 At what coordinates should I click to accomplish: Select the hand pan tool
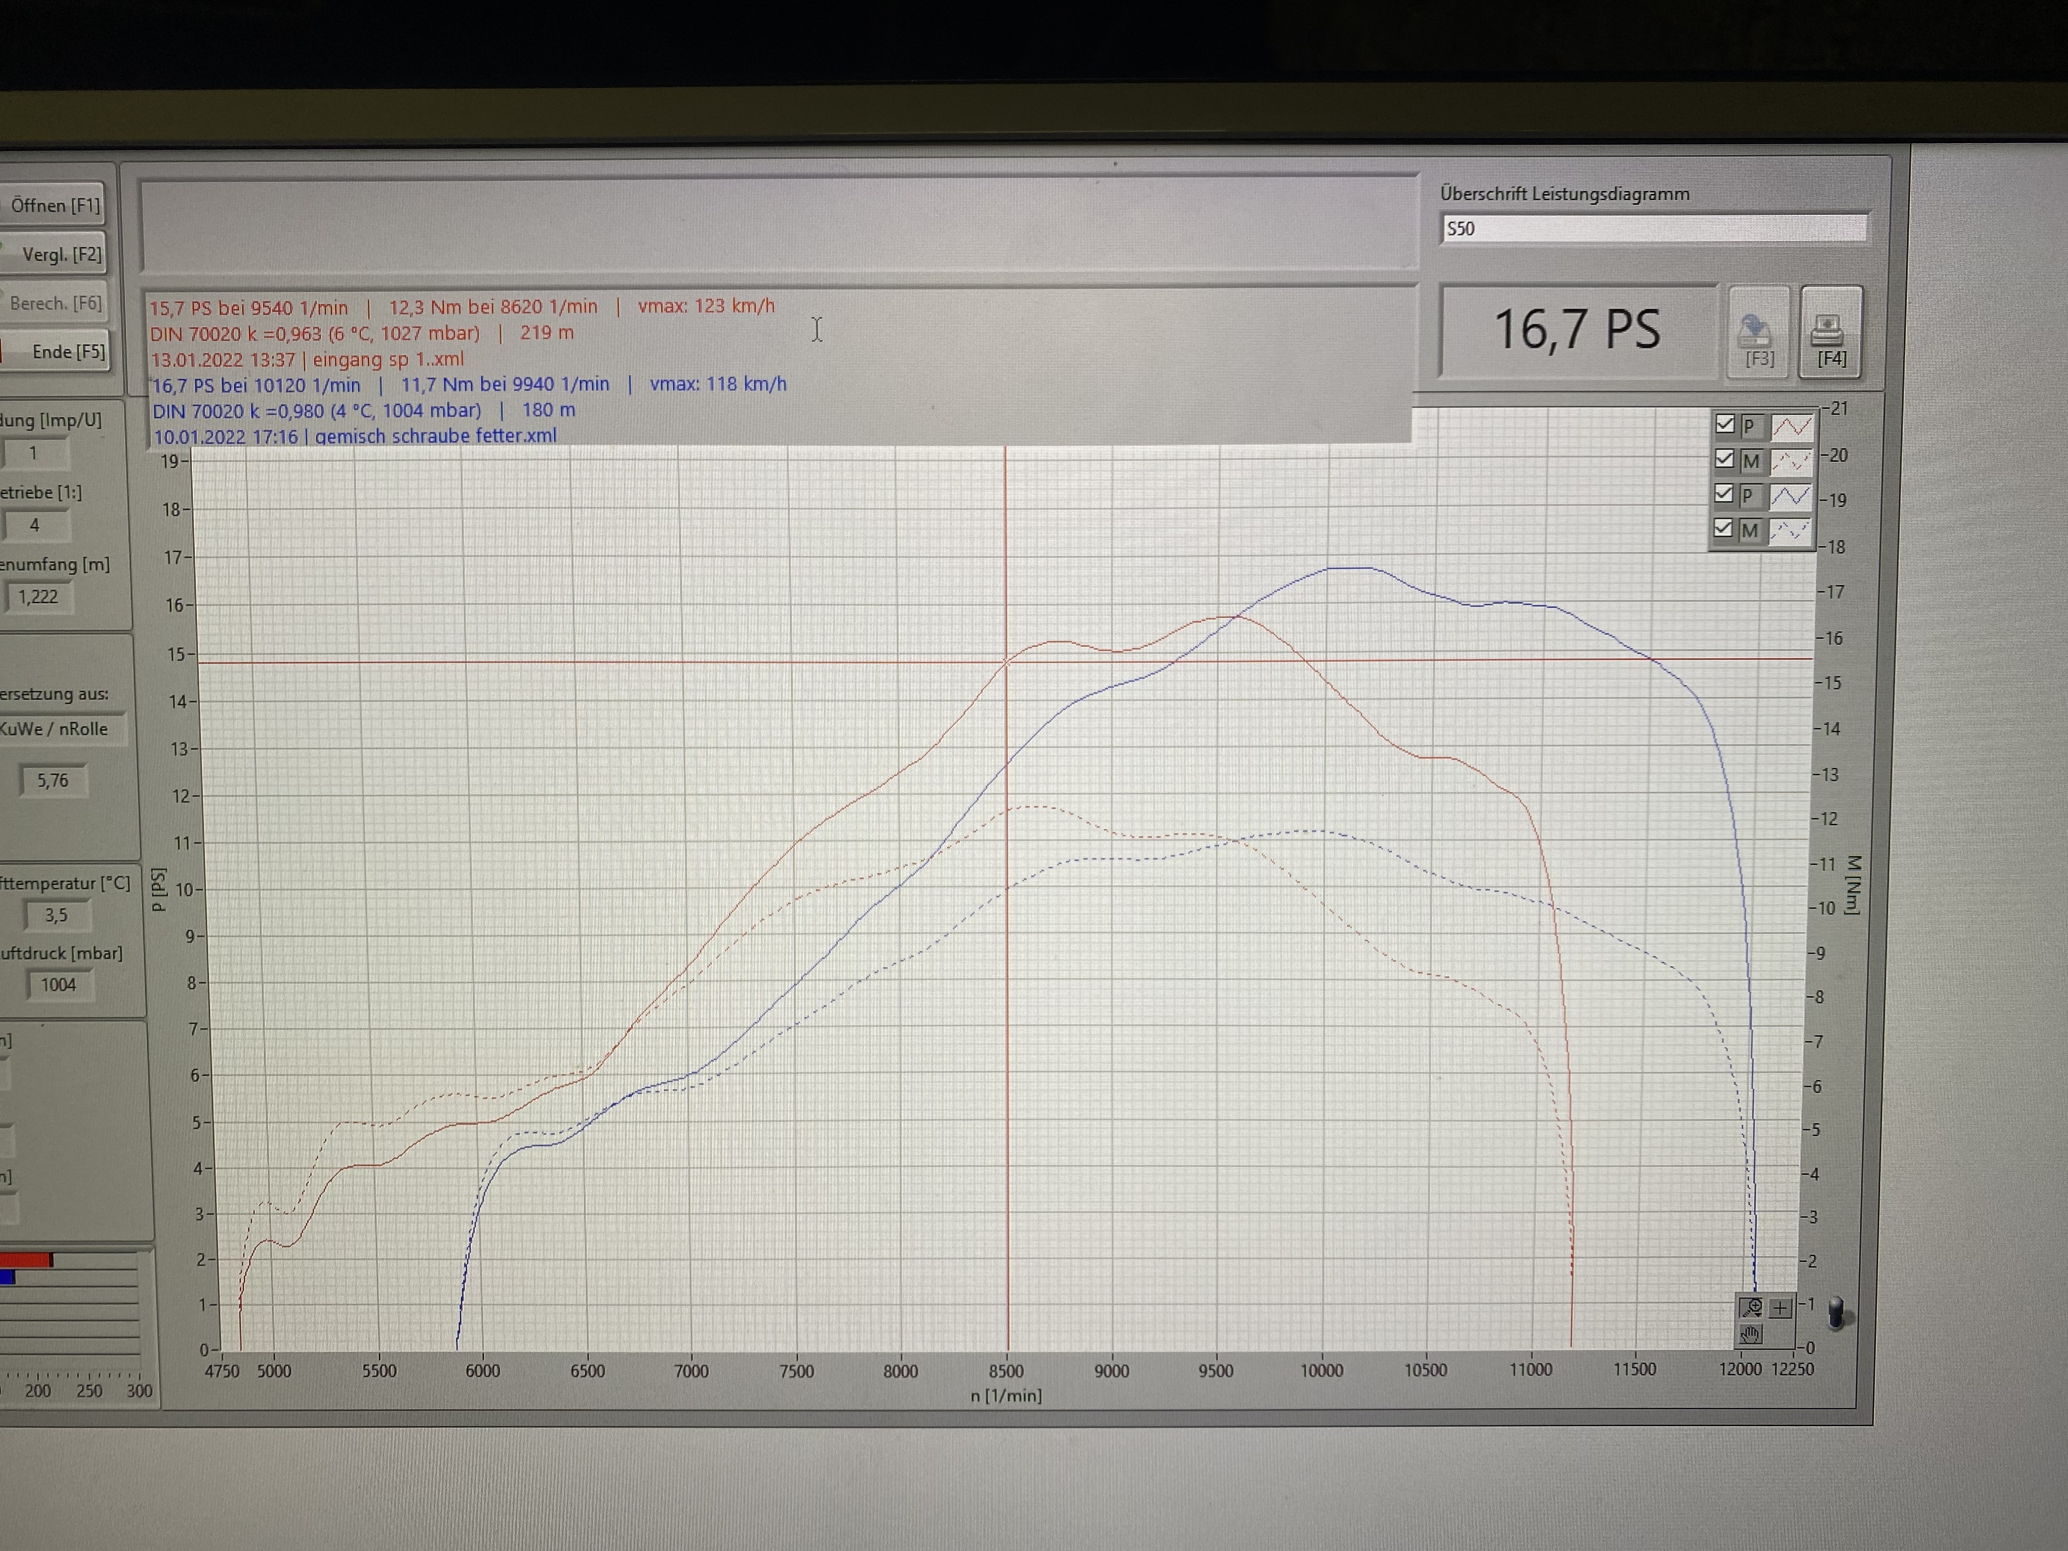pyautogui.click(x=1750, y=1334)
